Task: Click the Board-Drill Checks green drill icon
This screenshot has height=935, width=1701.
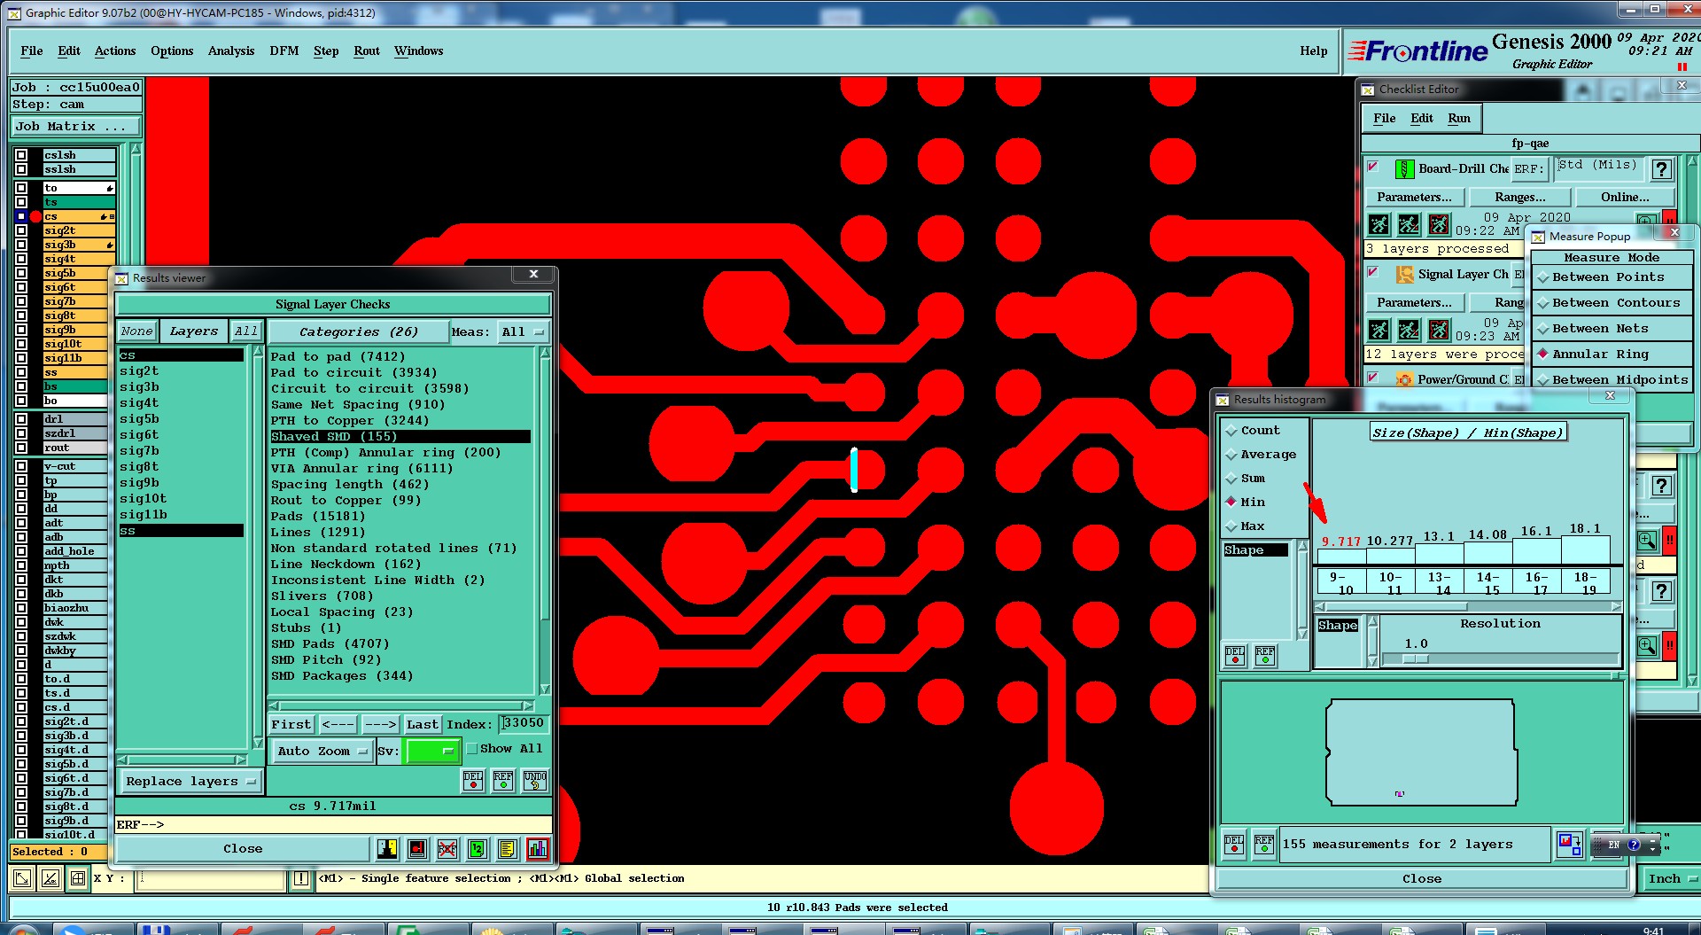Action: (1404, 168)
